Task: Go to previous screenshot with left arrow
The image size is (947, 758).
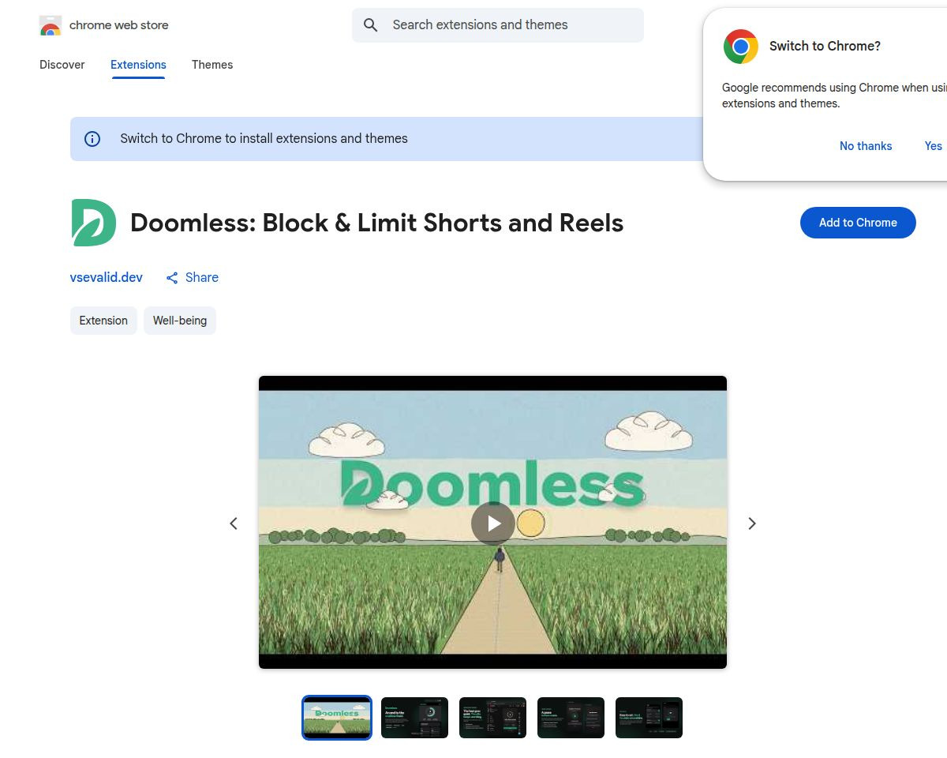Action: coord(234,523)
